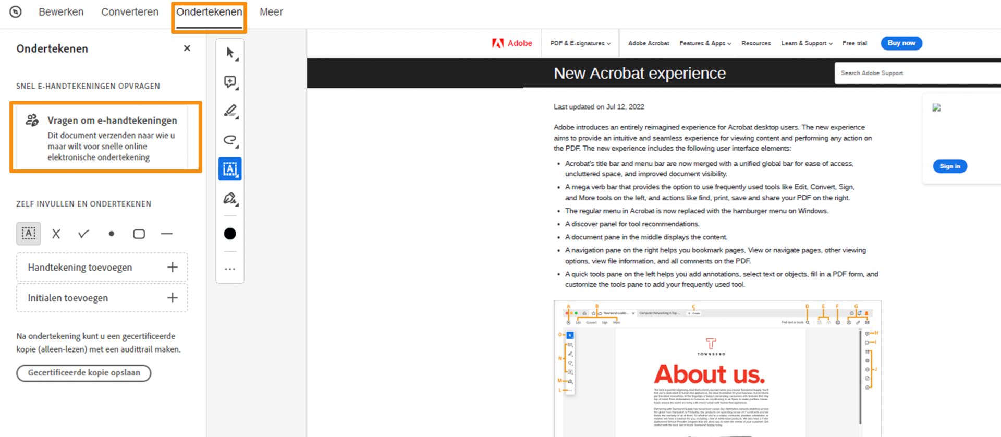Click the Sign in button
This screenshot has height=437, width=1001.
(x=950, y=166)
